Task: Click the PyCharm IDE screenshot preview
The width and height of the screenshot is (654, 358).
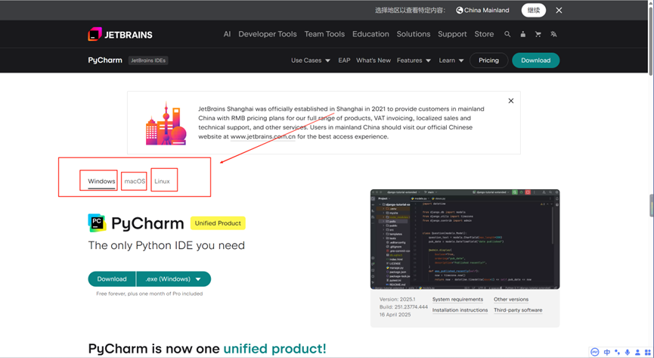Action: 465,239
